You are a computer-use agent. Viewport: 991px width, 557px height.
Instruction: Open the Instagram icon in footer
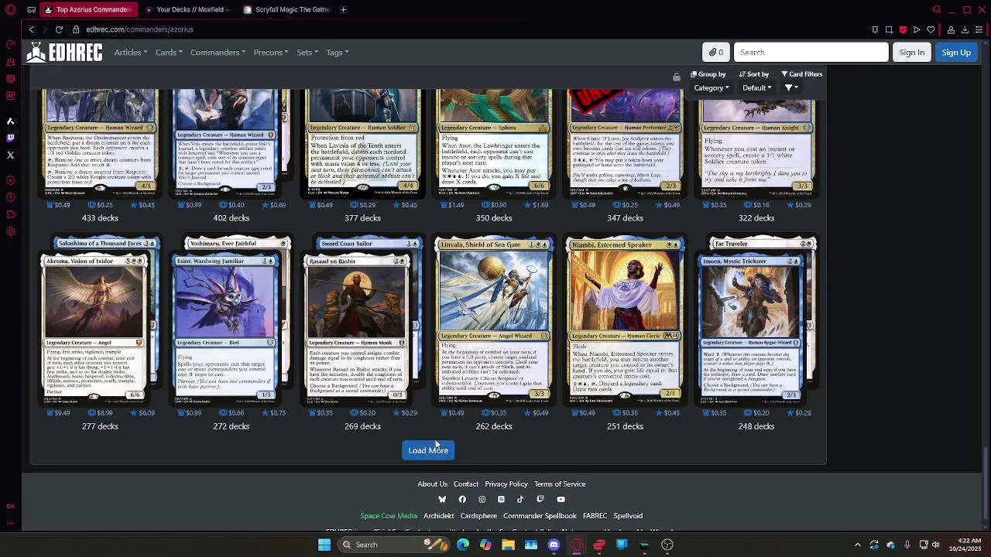tap(482, 499)
